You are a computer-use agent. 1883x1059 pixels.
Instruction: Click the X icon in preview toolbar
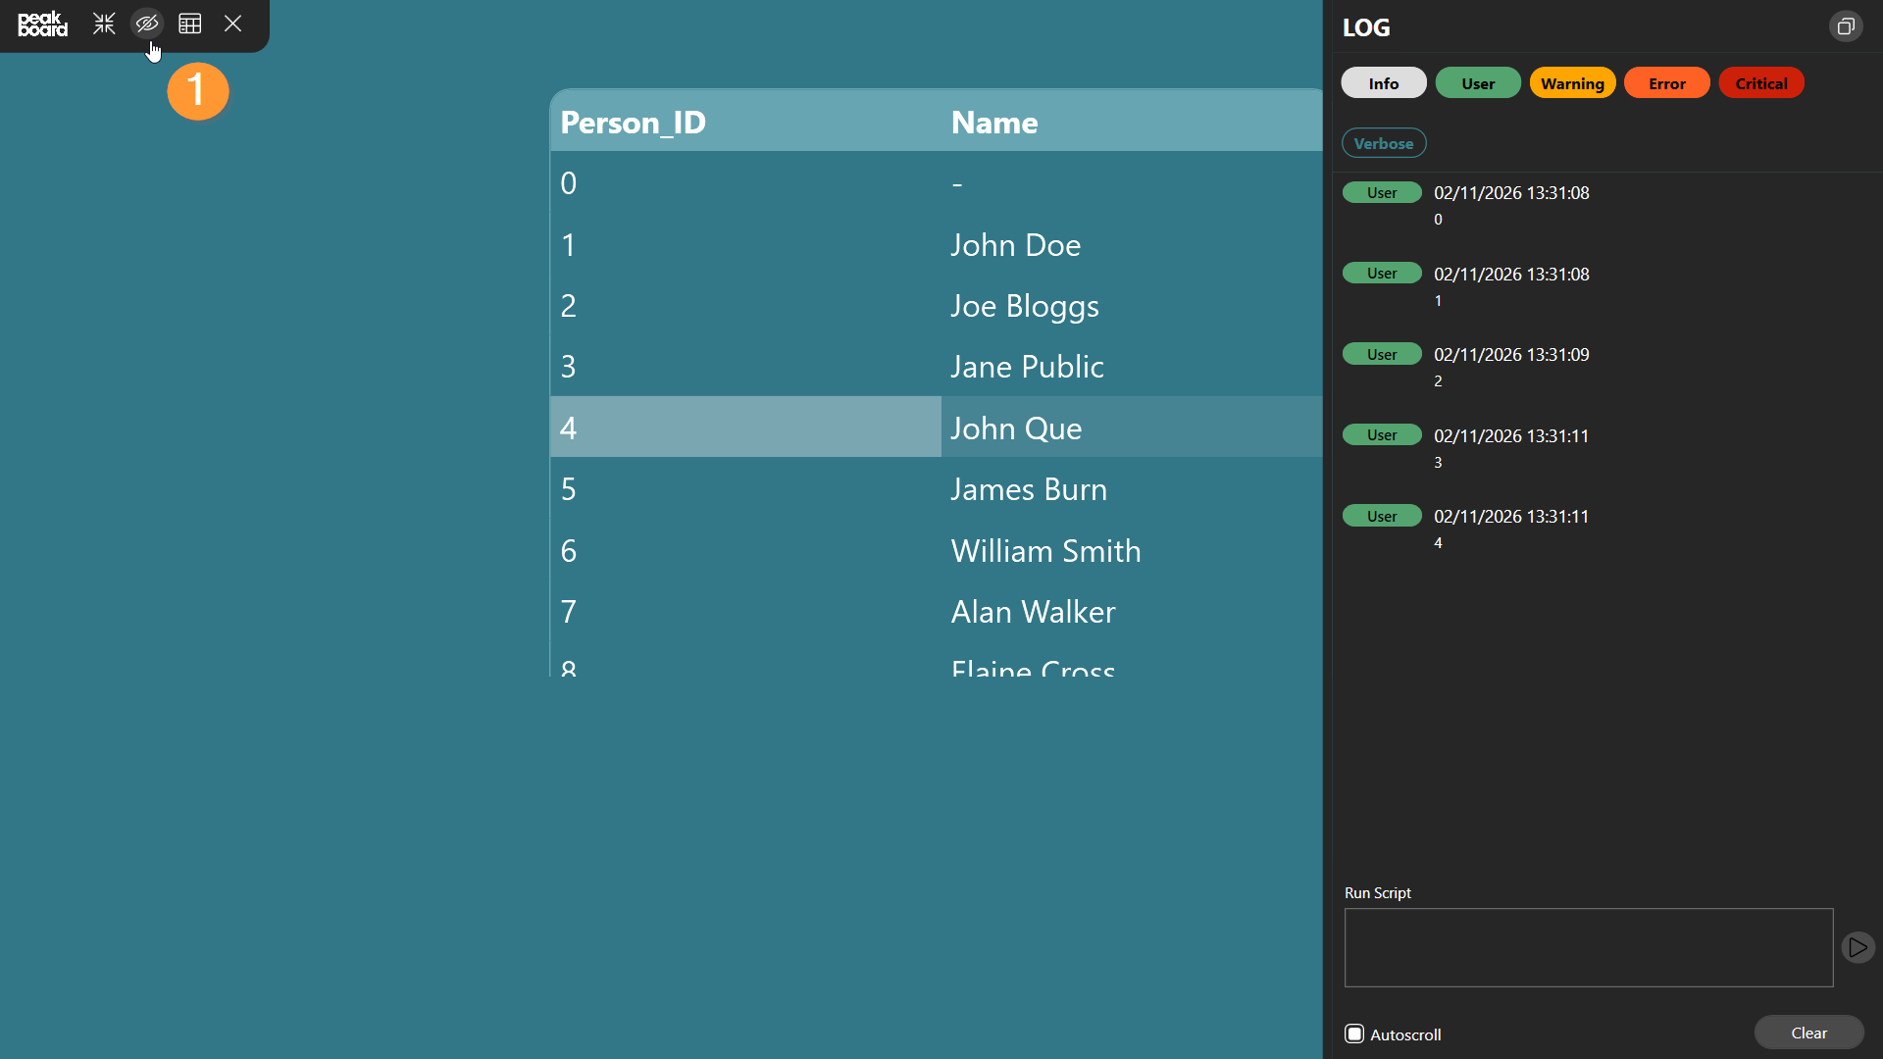pos(232,24)
